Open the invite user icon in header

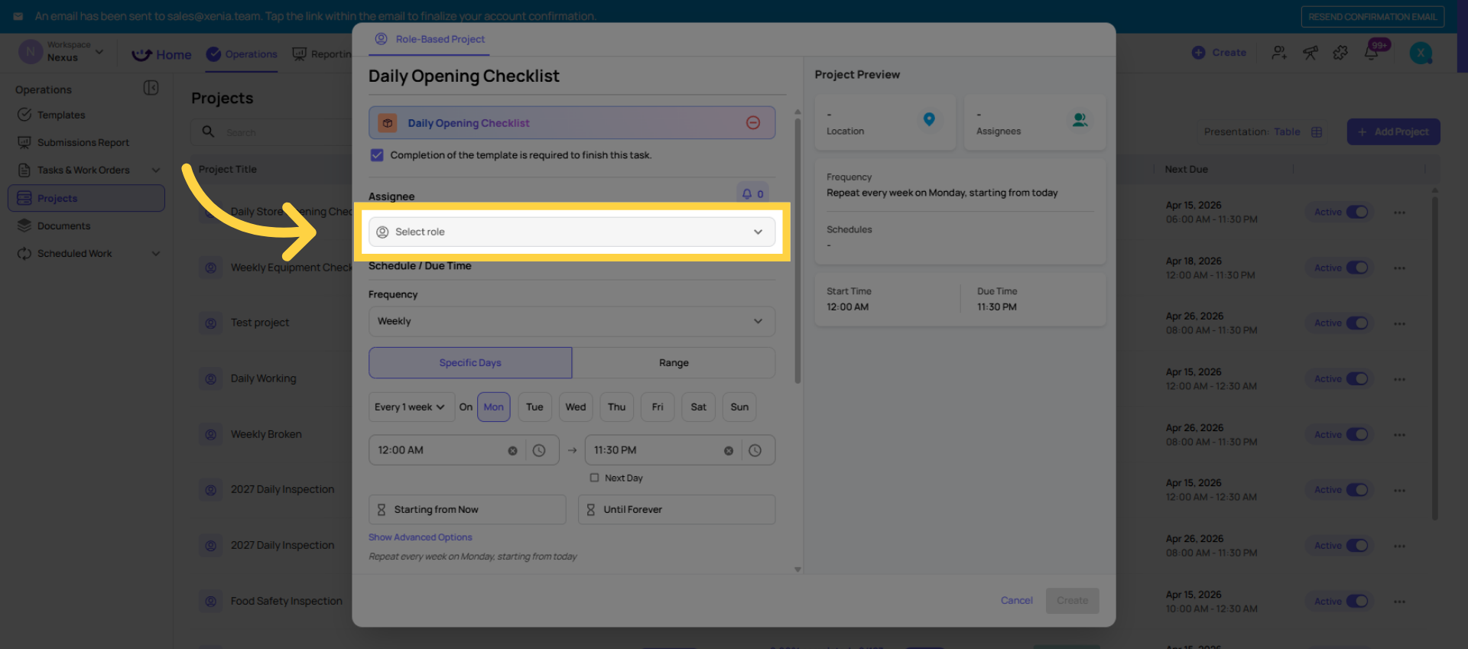(1279, 53)
